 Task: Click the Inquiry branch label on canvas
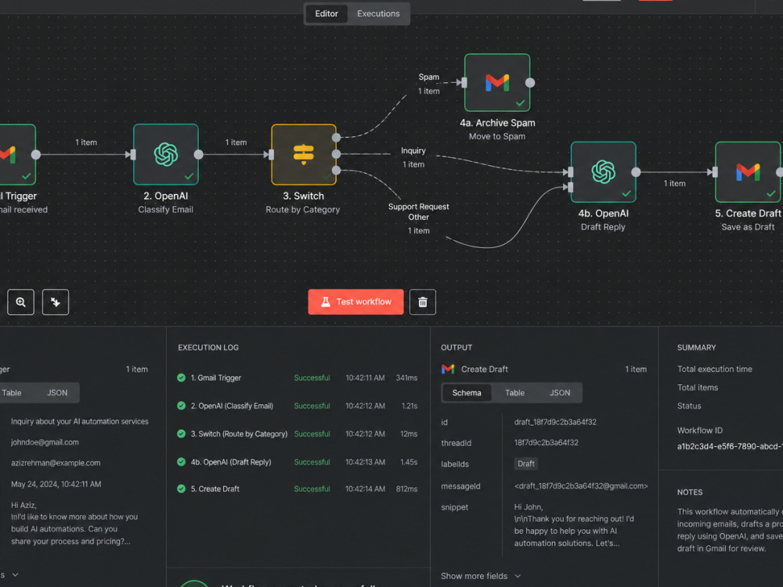[x=413, y=151]
